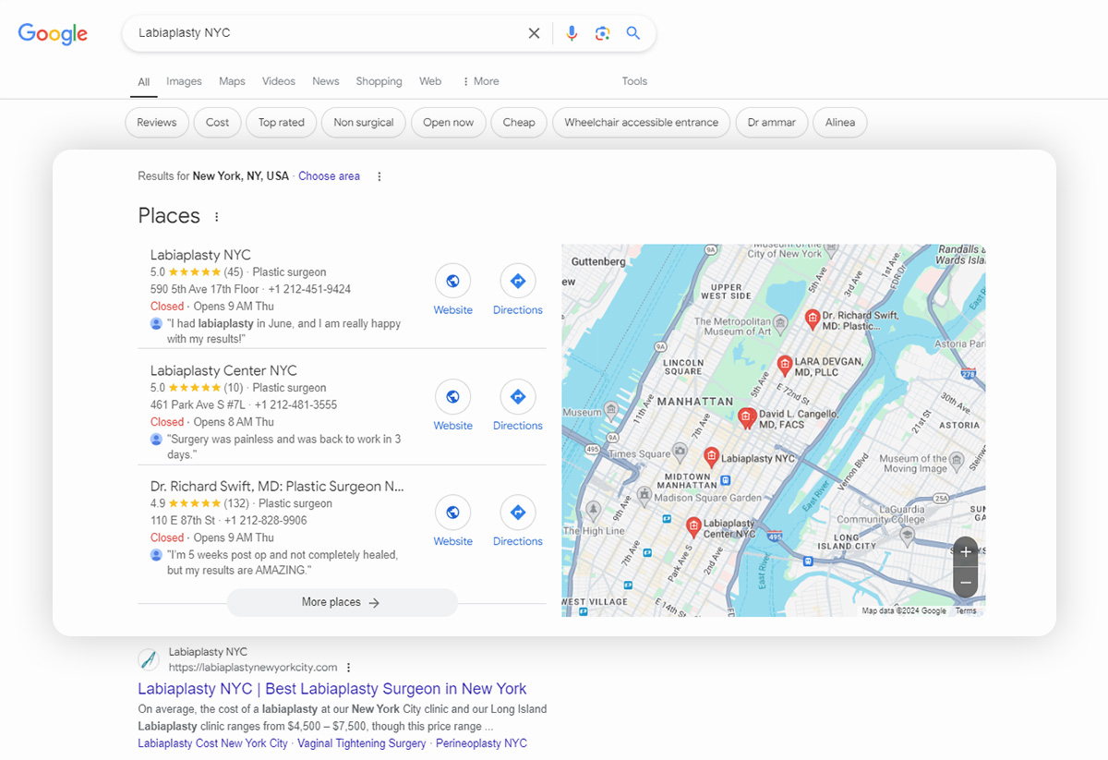Image resolution: width=1108 pixels, height=760 pixels.
Task: Open the Website globe icon for Labiaplasty NYC
Action: click(452, 282)
